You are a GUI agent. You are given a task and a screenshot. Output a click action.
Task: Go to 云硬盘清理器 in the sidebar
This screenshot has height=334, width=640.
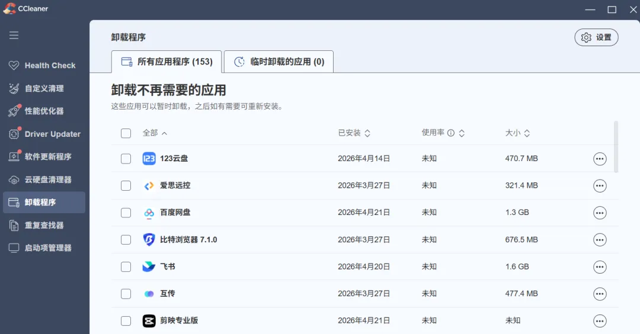tap(44, 179)
